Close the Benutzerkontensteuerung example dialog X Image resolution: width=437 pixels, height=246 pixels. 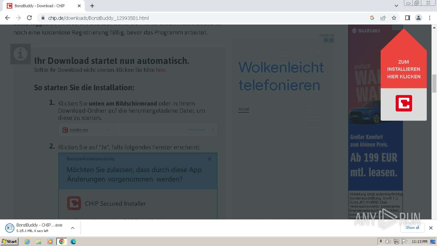(x=209, y=159)
